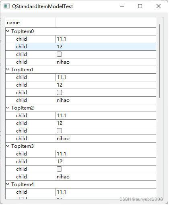Click the 12 value under TopItem1

(60, 85)
